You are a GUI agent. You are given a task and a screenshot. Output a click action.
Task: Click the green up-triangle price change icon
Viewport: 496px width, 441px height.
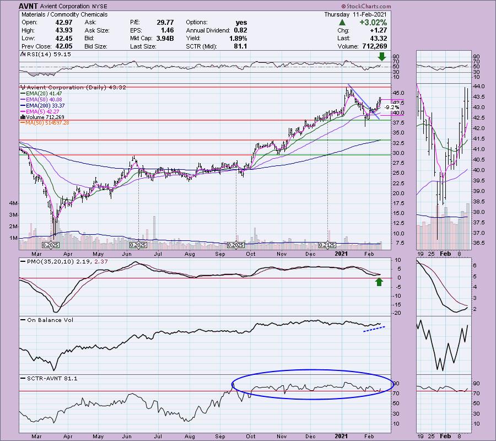pyautogui.click(x=342, y=23)
